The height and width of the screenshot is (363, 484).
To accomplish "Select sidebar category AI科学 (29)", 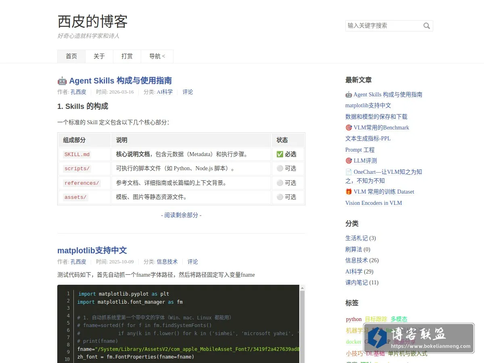I will (x=354, y=272).
